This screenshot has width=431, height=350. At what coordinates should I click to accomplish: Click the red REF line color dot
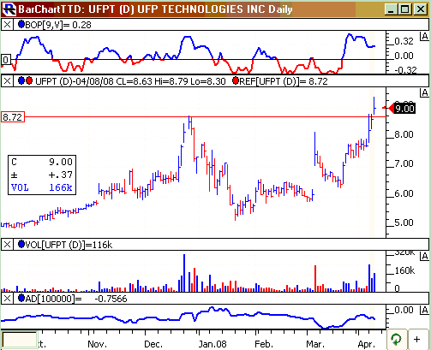(236, 81)
